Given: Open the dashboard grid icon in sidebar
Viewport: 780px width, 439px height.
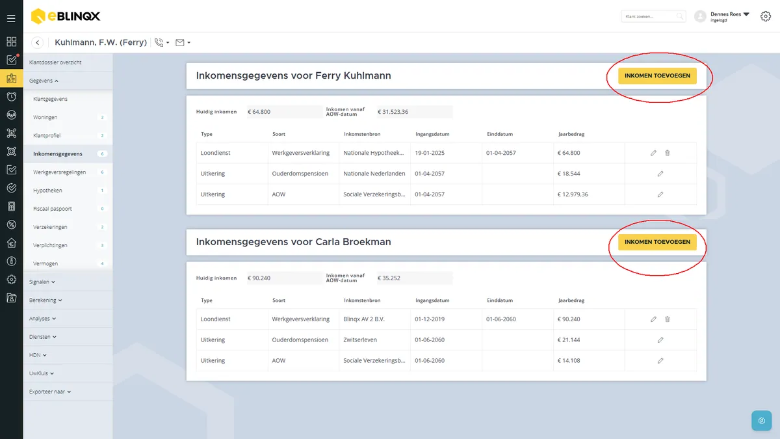Looking at the screenshot, I should pyautogui.click(x=11, y=42).
